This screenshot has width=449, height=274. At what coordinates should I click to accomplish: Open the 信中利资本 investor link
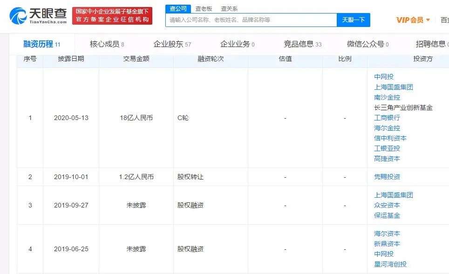(x=390, y=139)
